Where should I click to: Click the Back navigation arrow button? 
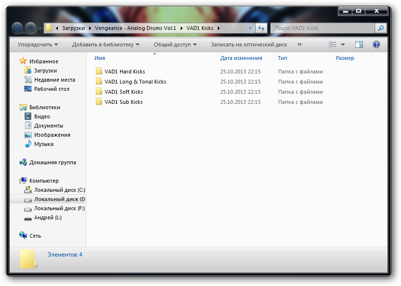pyautogui.click(x=17, y=28)
